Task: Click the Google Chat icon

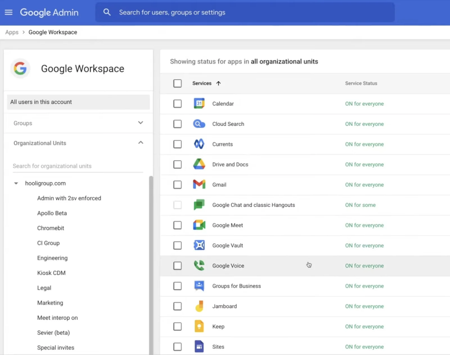Action: point(199,205)
